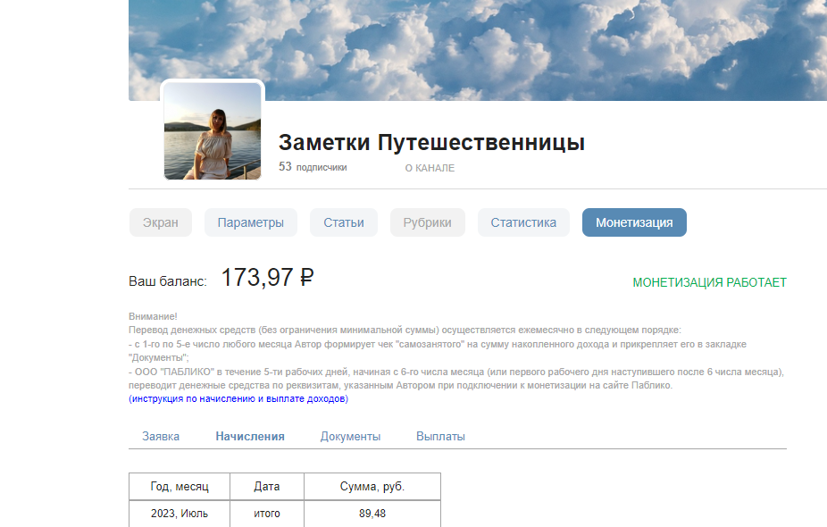The width and height of the screenshot is (827, 527).
Task: Open the Выплаты tab
Action: tap(440, 437)
